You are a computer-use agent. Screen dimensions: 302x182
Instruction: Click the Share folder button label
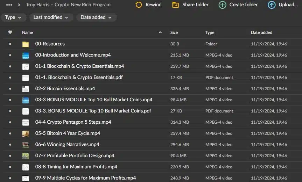click(x=195, y=5)
